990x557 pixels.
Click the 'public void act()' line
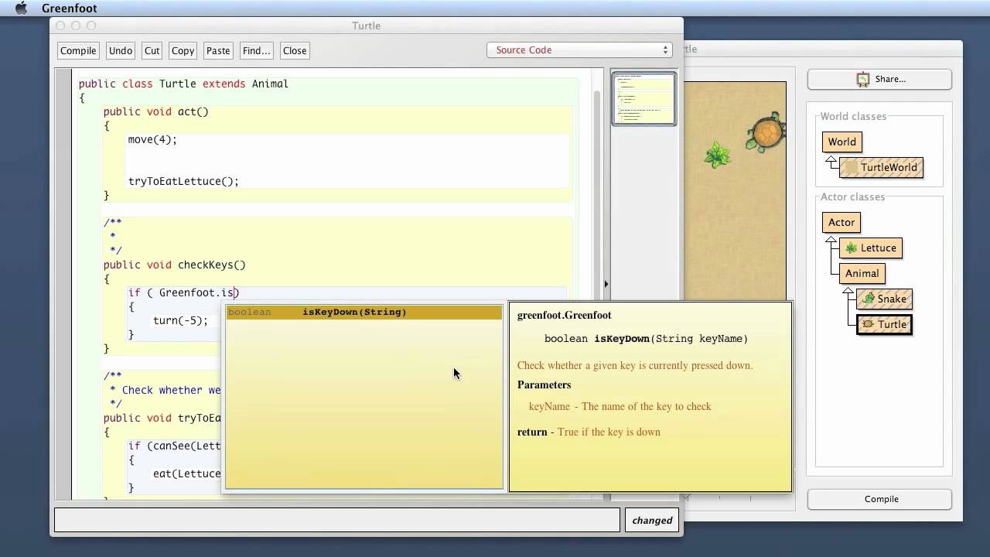point(155,111)
